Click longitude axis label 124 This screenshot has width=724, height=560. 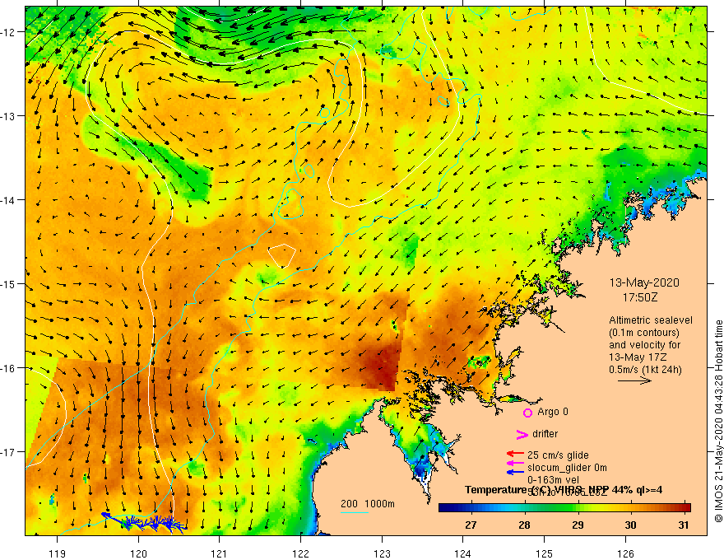[462, 553]
